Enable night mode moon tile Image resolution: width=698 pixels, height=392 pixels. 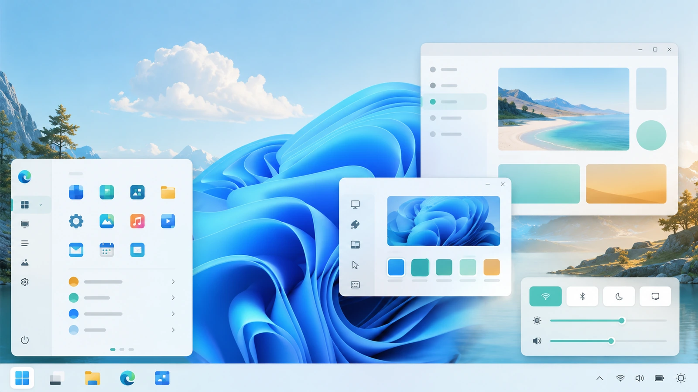[x=619, y=297]
